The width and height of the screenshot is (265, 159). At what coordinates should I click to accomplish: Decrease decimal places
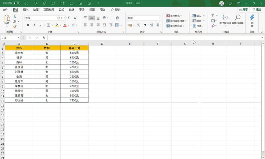158,25
